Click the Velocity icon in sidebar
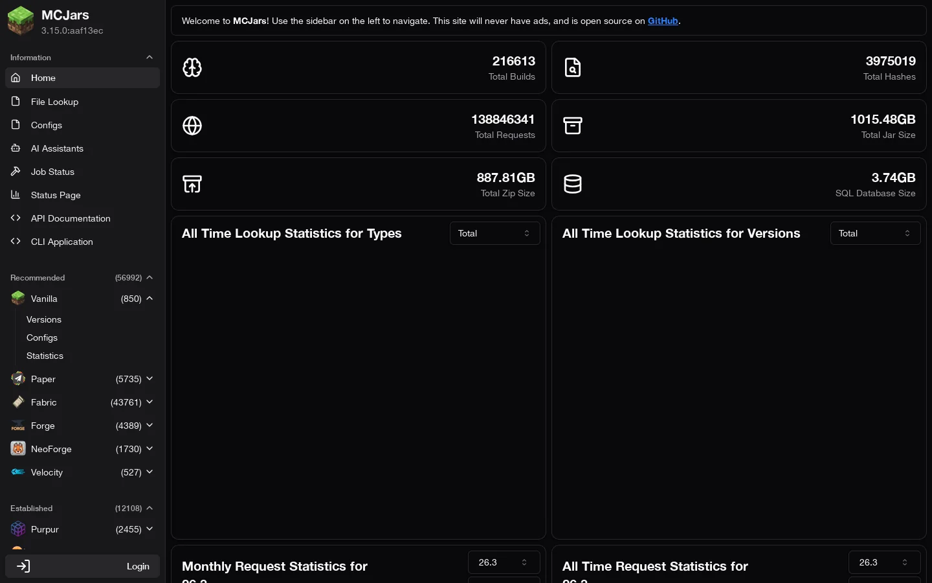The image size is (932, 583). click(18, 472)
